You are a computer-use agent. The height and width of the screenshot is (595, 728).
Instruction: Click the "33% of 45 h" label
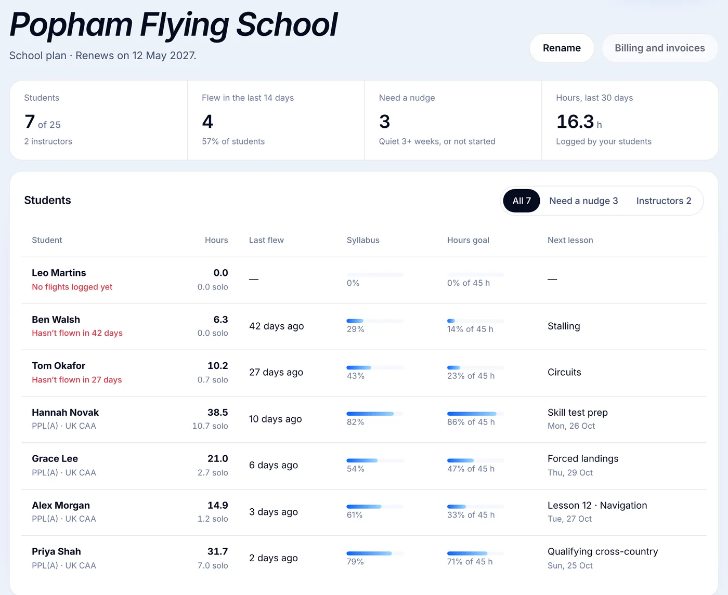(471, 515)
